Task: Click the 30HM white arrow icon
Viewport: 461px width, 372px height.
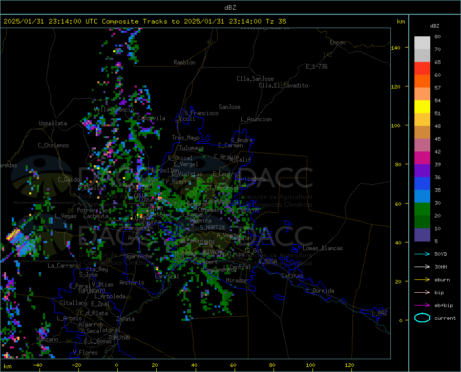Action: [422, 267]
